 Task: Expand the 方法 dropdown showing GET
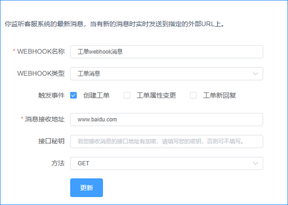tap(159, 163)
